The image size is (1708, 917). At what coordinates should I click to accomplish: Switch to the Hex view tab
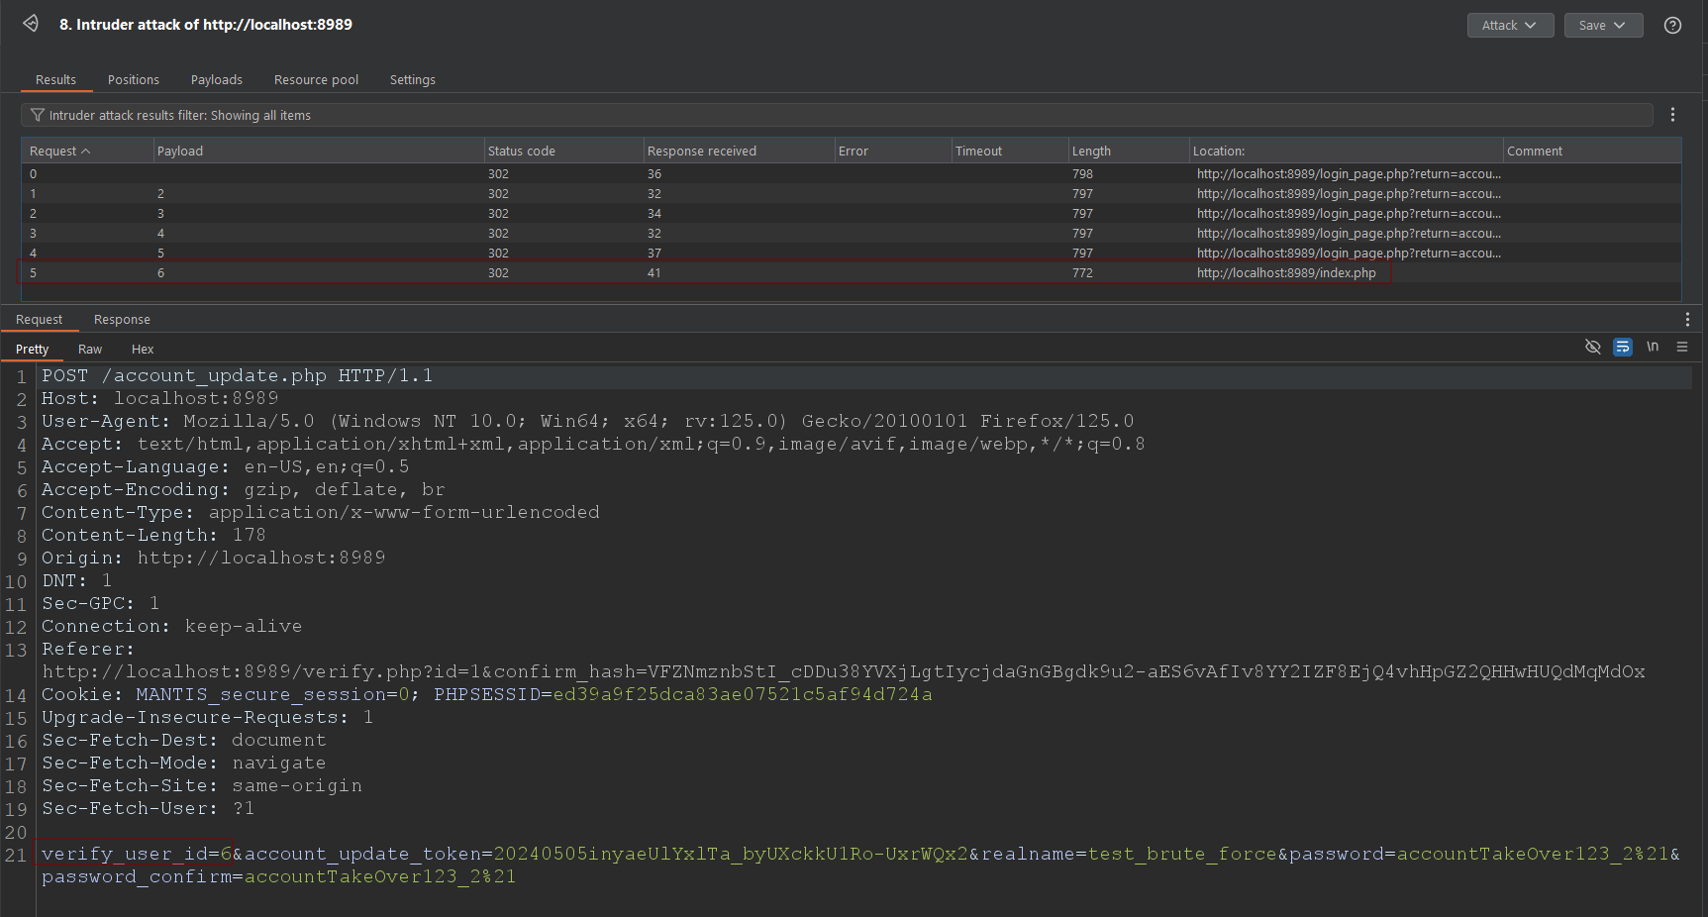[x=143, y=349]
